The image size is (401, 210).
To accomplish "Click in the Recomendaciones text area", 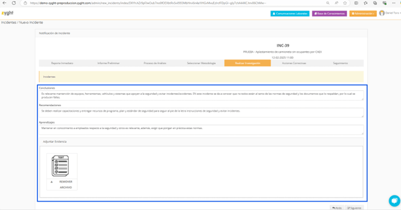I will tap(201, 112).
